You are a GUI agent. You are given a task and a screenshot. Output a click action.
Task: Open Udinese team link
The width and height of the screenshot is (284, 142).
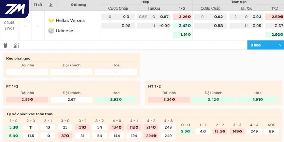pyautogui.click(x=65, y=31)
